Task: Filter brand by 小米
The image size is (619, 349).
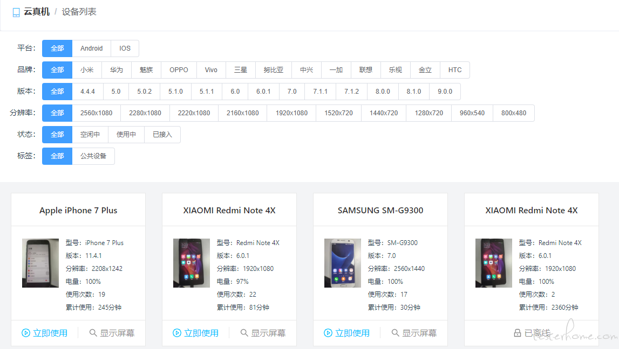Action: pyautogui.click(x=87, y=69)
